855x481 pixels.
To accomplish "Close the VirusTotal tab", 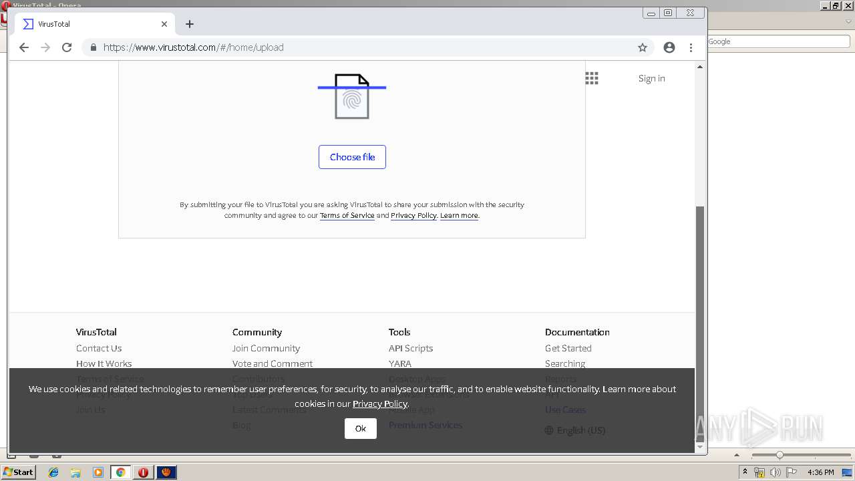I will [164, 24].
